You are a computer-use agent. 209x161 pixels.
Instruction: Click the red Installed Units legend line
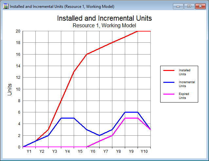coord(169,70)
